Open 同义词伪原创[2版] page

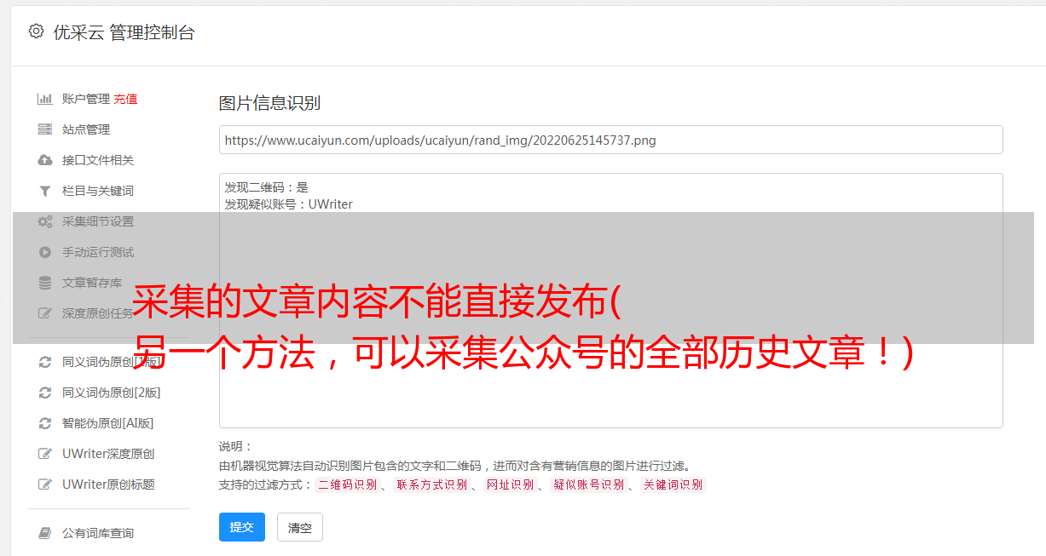(x=112, y=393)
